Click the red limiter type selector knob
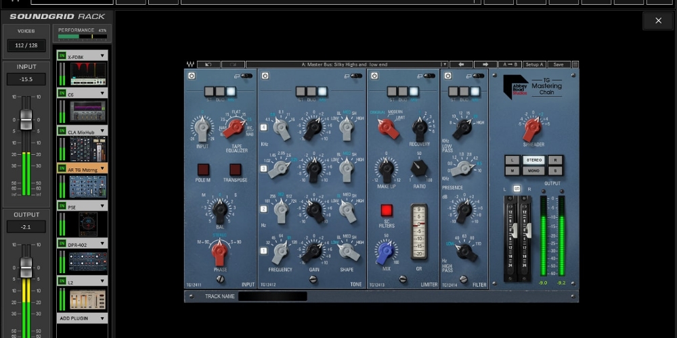 pyautogui.click(x=388, y=128)
